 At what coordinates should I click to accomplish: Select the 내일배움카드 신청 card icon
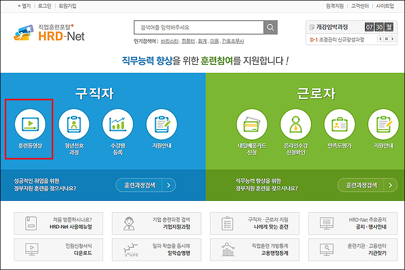(x=251, y=124)
